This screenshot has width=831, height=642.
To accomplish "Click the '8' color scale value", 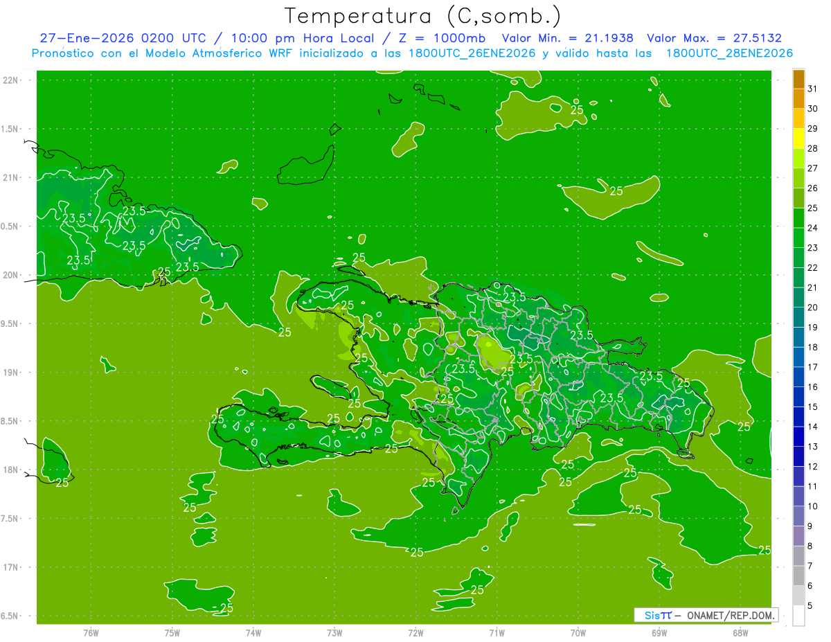I will point(810,546).
